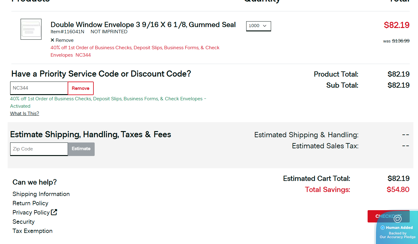The width and height of the screenshot is (418, 244).
Task: Select the Zip Code input field
Action: [x=39, y=149]
